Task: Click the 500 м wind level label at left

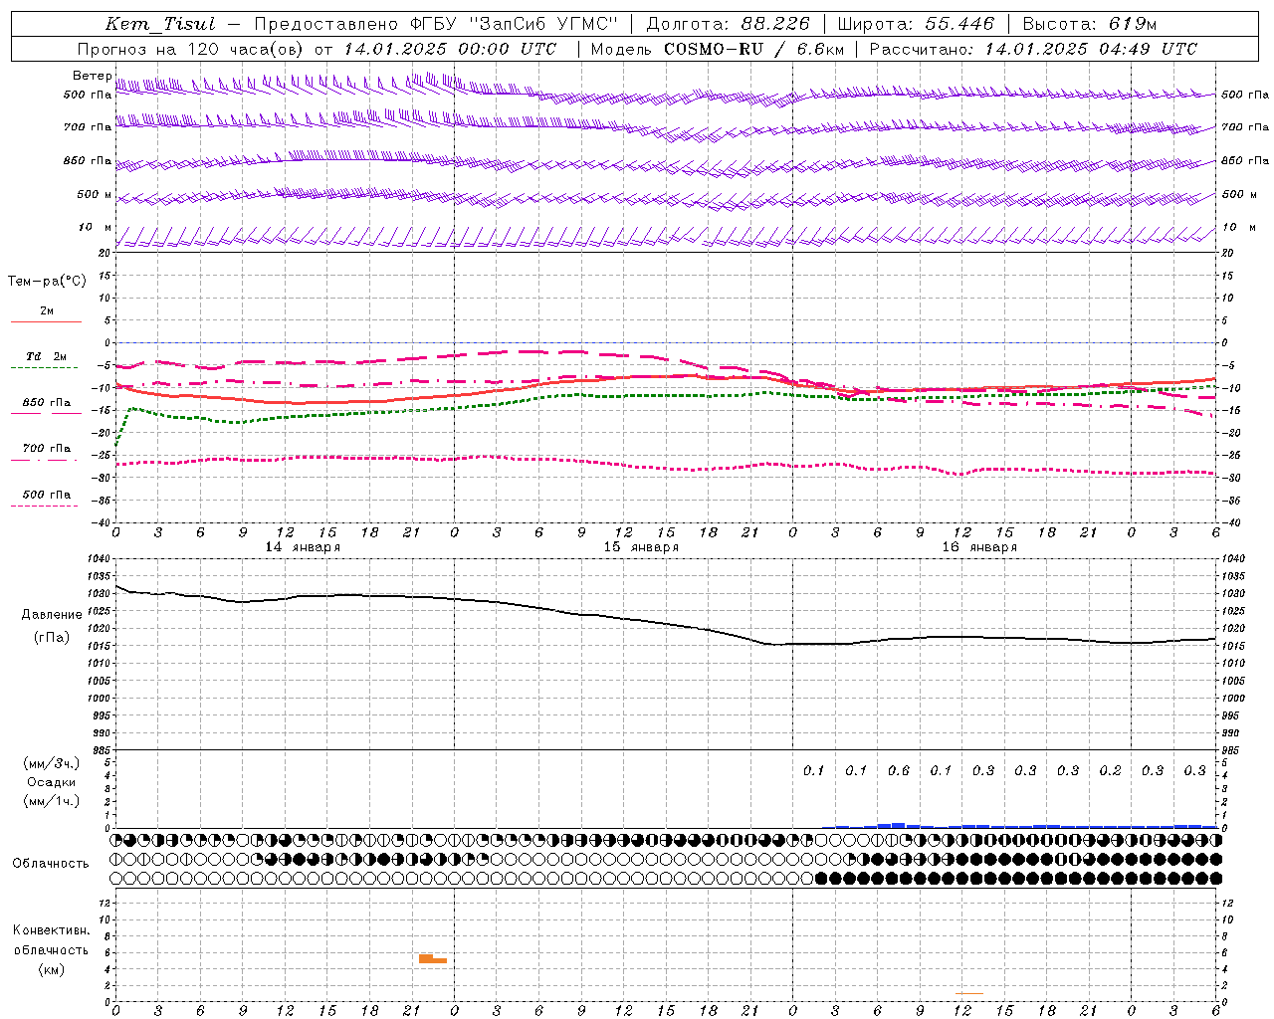Action: tap(95, 194)
